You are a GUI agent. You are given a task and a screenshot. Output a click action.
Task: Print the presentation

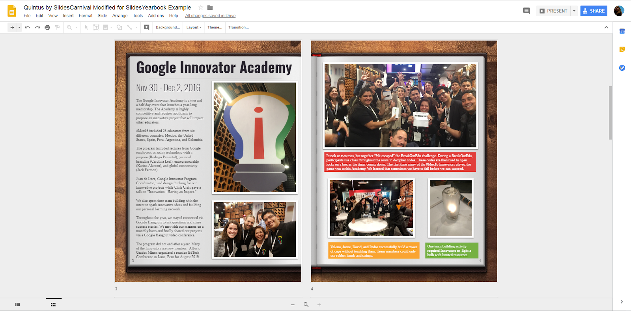tap(47, 27)
